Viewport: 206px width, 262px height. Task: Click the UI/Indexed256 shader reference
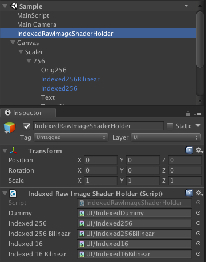tap(134, 223)
